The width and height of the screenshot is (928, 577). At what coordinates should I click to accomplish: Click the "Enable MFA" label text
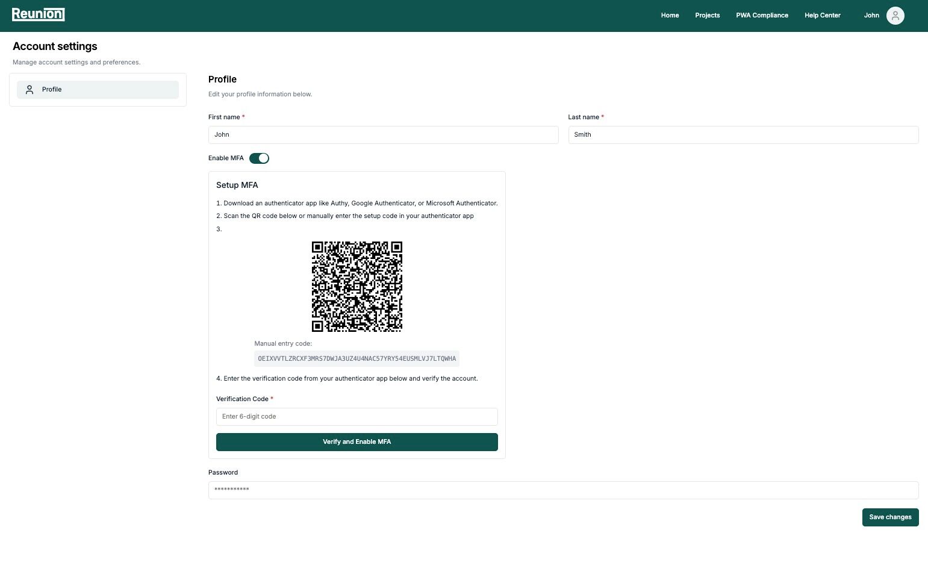(x=226, y=158)
